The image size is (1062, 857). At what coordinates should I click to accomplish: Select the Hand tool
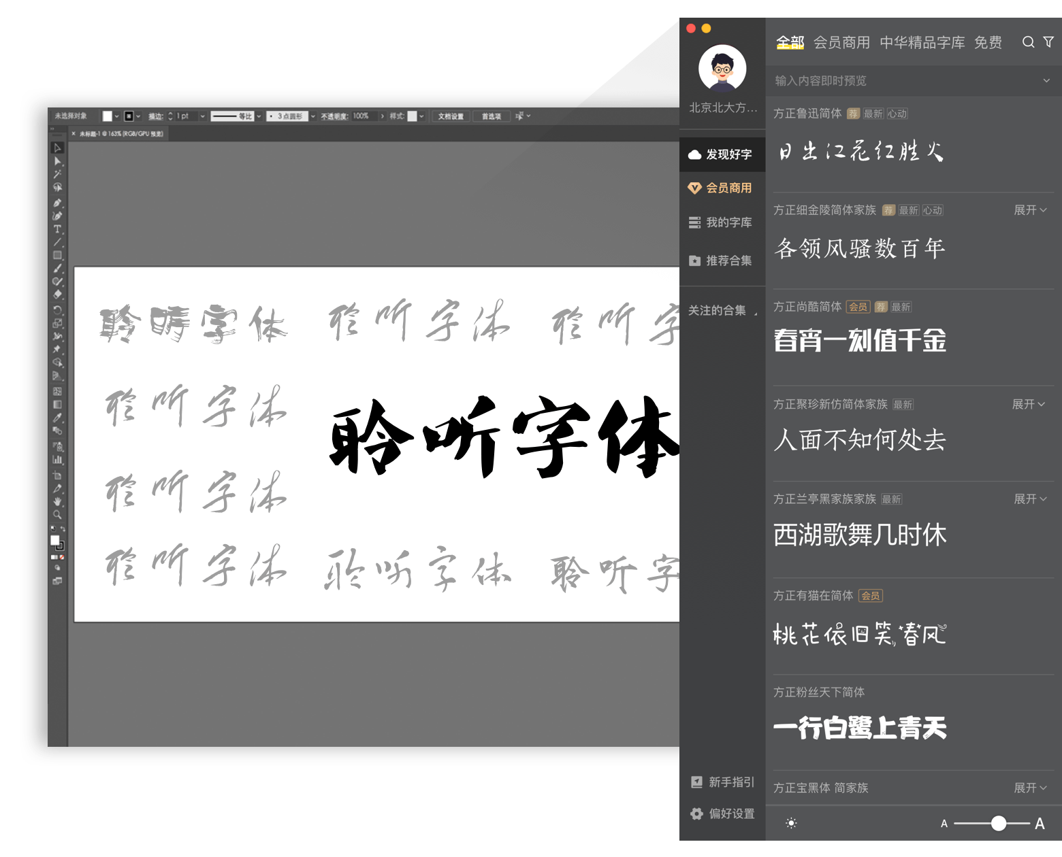[58, 501]
